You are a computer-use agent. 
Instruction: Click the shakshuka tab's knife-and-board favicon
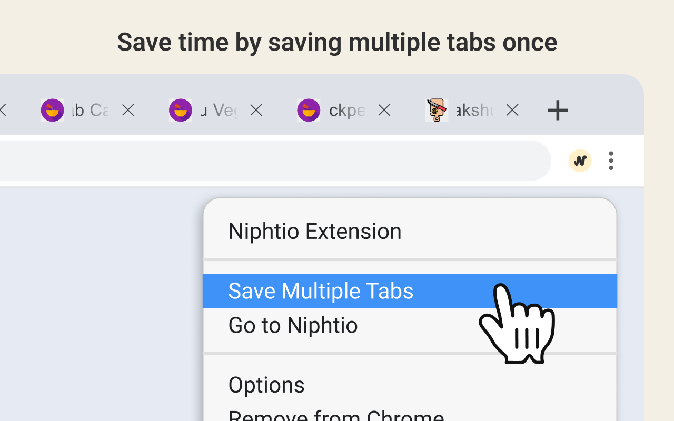(x=436, y=110)
